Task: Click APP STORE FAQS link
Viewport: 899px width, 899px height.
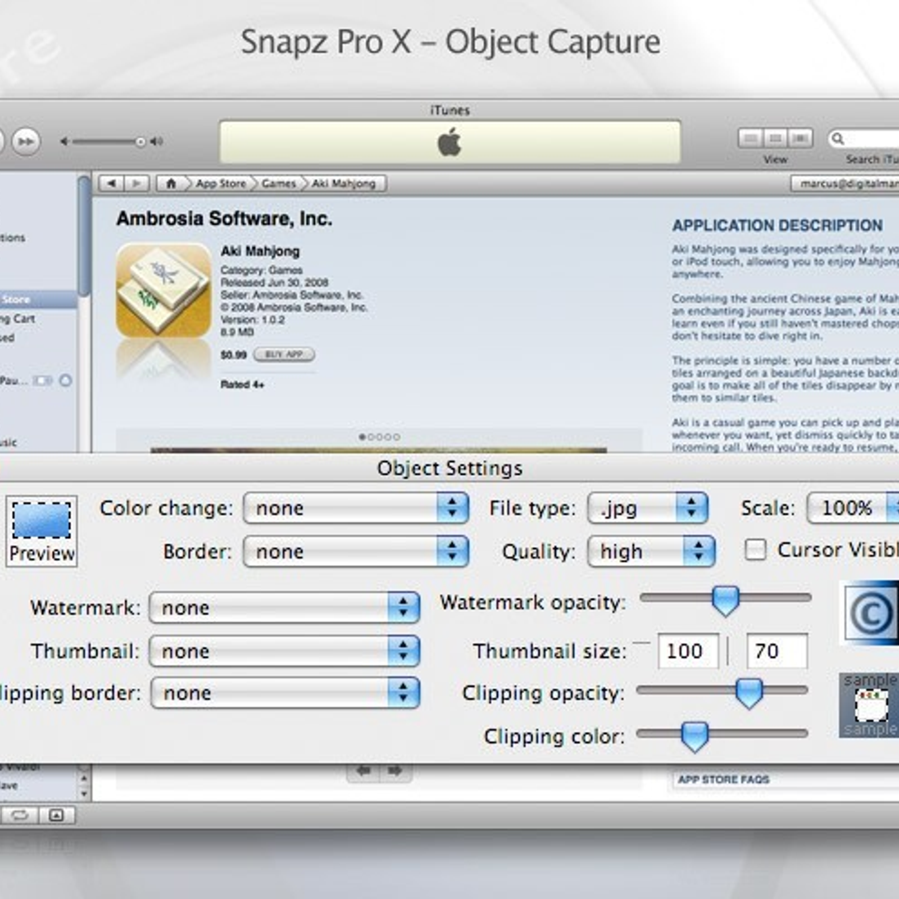Action: 723,779
